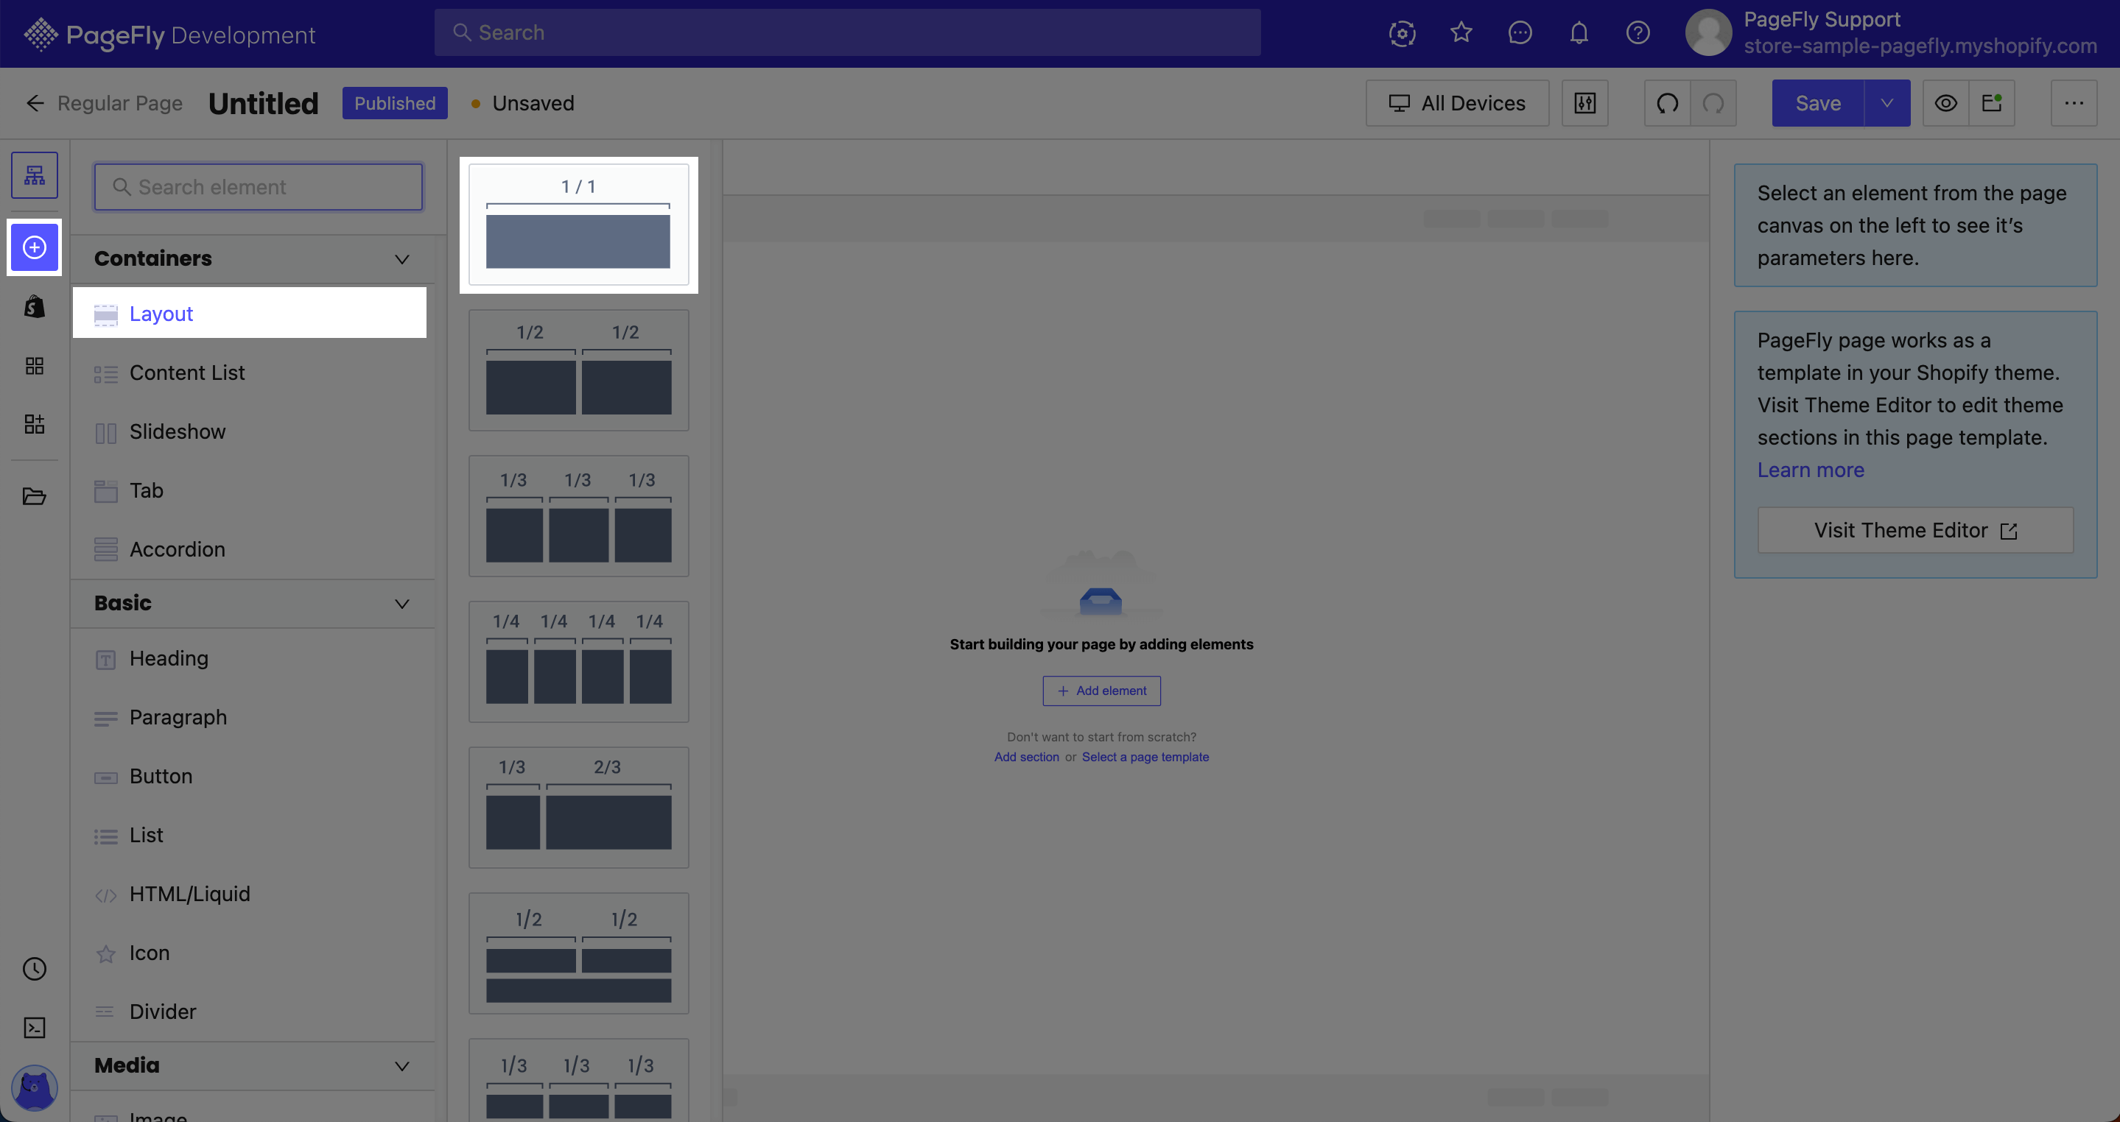Click Select a page template link
Image resolution: width=2120 pixels, height=1122 pixels.
1145,757
